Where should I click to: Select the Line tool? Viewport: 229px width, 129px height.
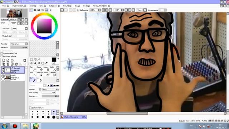(x=40, y=80)
